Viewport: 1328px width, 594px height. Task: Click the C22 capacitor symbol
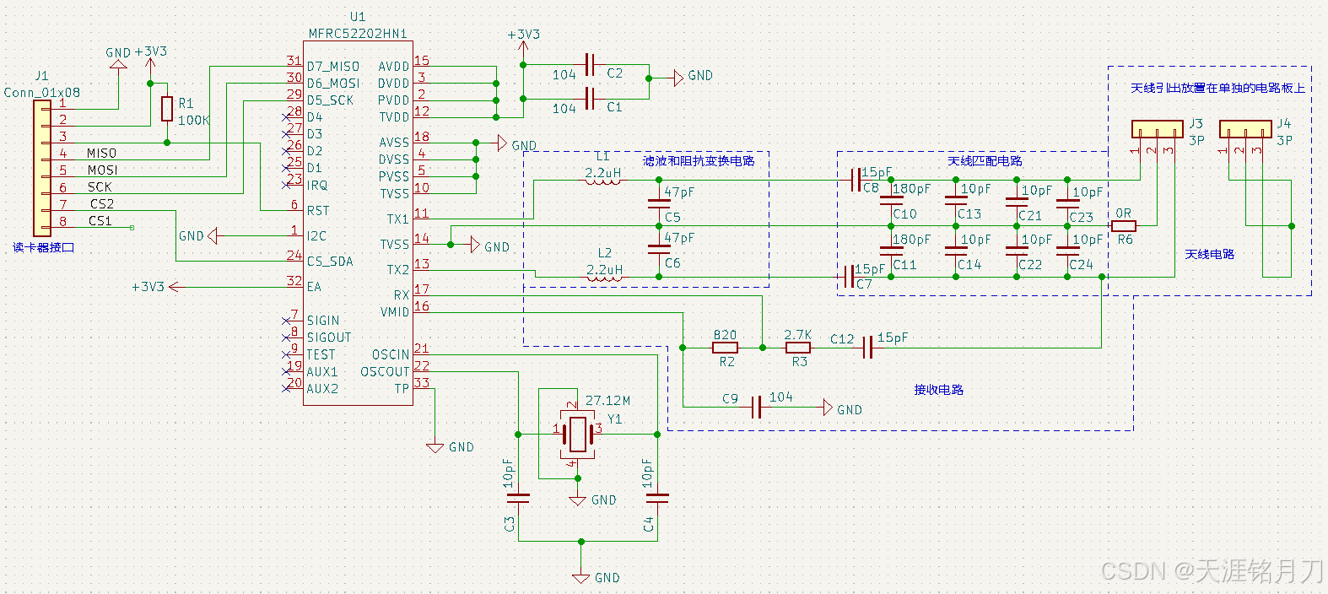[x=1016, y=251]
